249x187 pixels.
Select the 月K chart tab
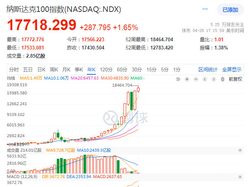(66, 70)
